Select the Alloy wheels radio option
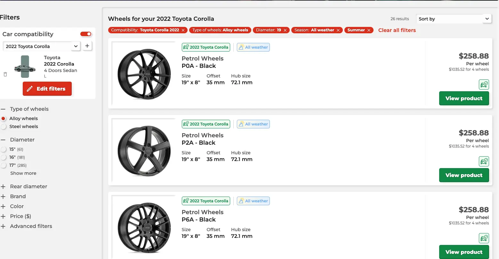This screenshot has height=259, width=499. pyautogui.click(x=4, y=118)
